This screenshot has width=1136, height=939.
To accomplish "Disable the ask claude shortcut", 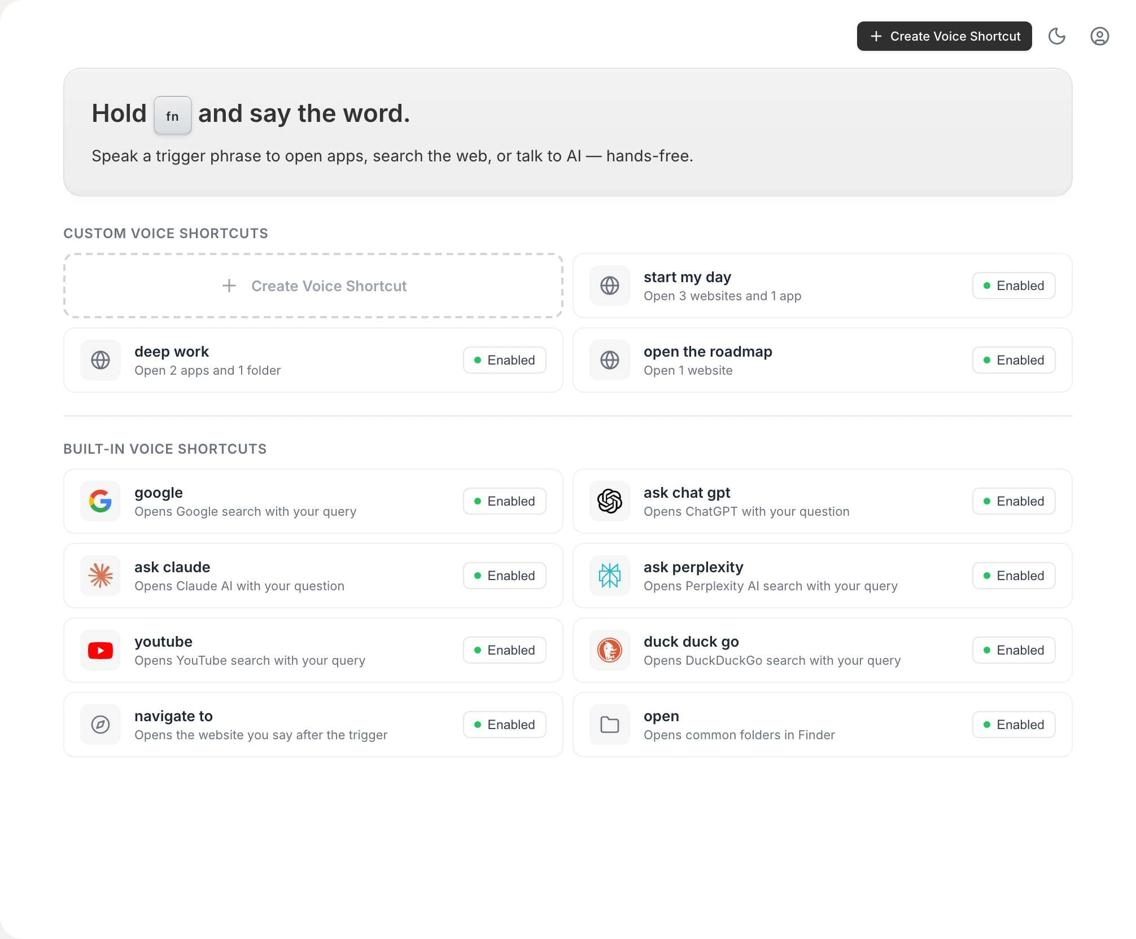I will 504,576.
